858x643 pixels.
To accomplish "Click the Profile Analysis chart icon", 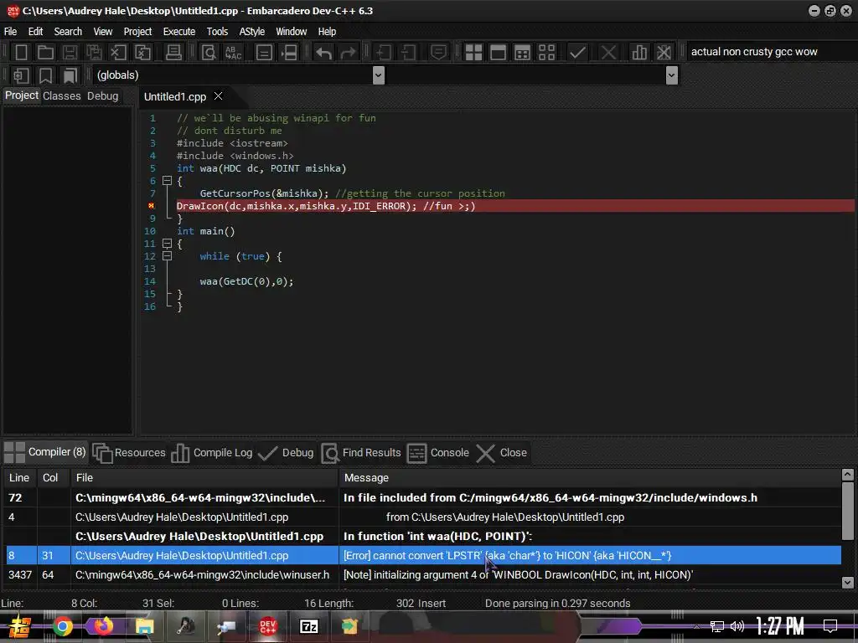I will coord(639,53).
